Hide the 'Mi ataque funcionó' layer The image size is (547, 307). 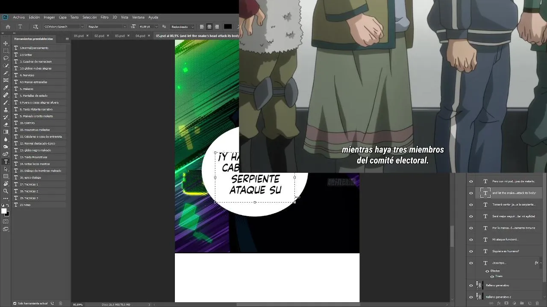click(471, 240)
